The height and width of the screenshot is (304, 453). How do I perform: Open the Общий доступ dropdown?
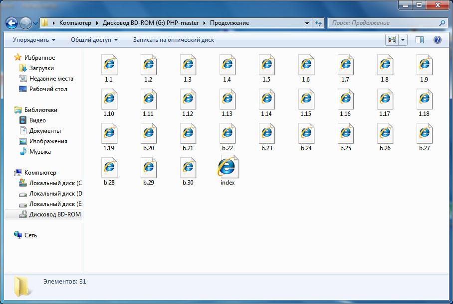(x=94, y=40)
